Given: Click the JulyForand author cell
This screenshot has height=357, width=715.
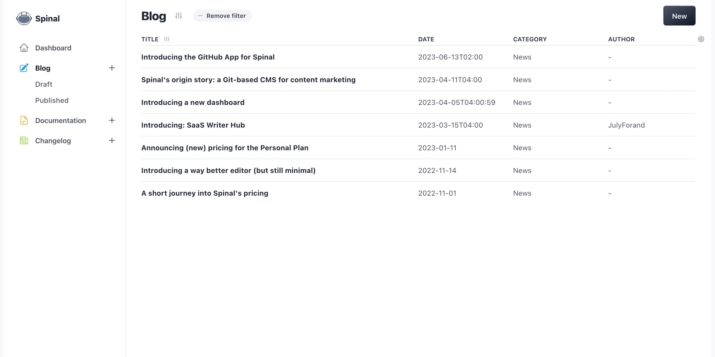Looking at the screenshot, I should point(626,125).
